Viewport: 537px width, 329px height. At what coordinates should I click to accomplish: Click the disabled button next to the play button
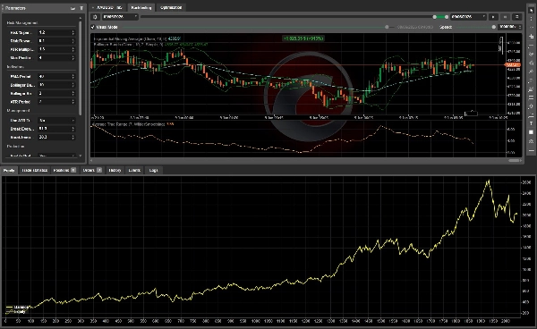tap(505, 17)
